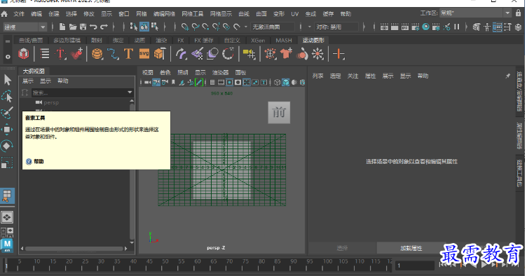Click the circular dashed arc shelf icon
This screenshot has width=527, height=276.
[x=228, y=54]
